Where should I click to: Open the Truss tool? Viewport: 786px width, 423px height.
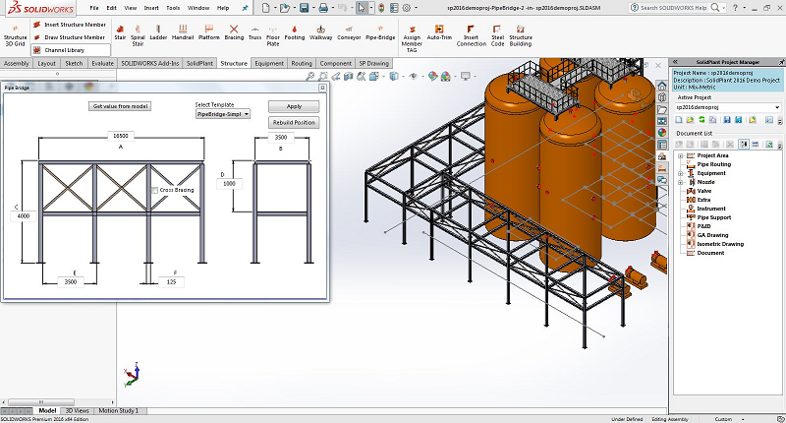point(254,32)
